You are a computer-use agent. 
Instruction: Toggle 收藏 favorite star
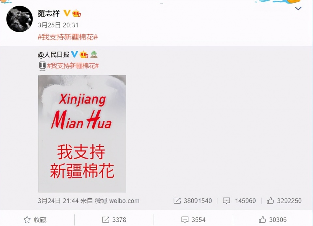(35, 219)
